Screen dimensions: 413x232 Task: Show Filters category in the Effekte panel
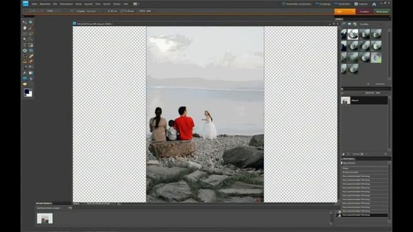(x=344, y=24)
